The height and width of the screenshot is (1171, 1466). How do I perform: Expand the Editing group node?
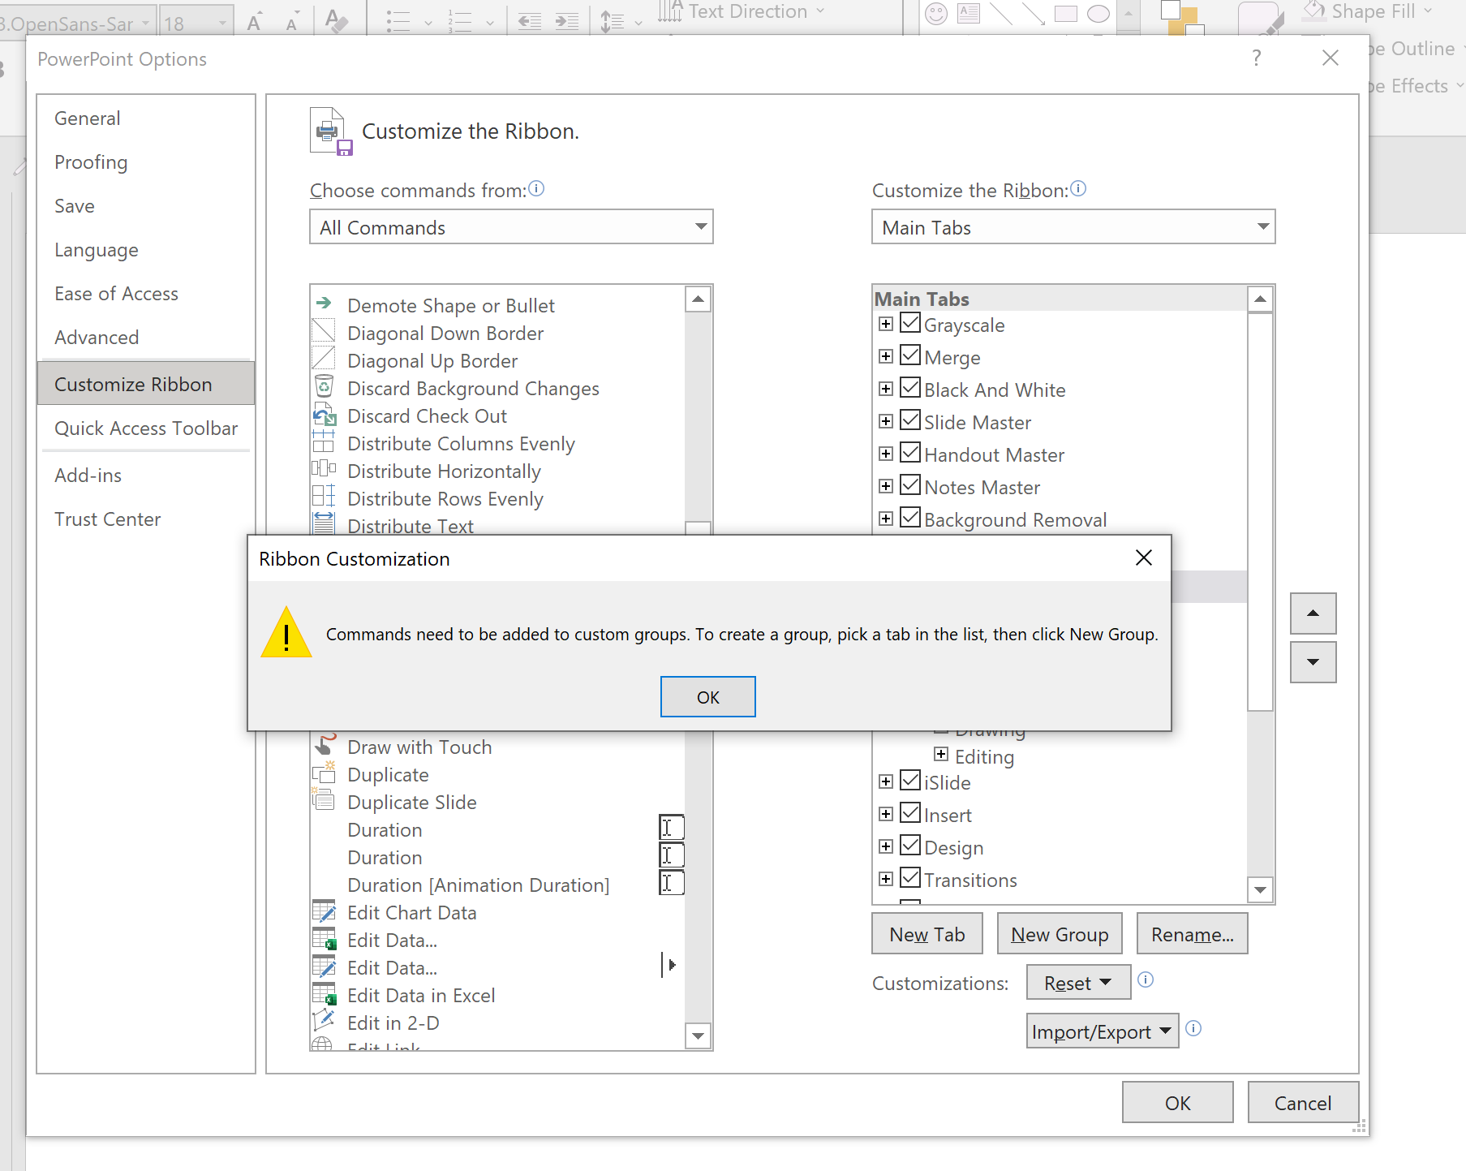[941, 754]
